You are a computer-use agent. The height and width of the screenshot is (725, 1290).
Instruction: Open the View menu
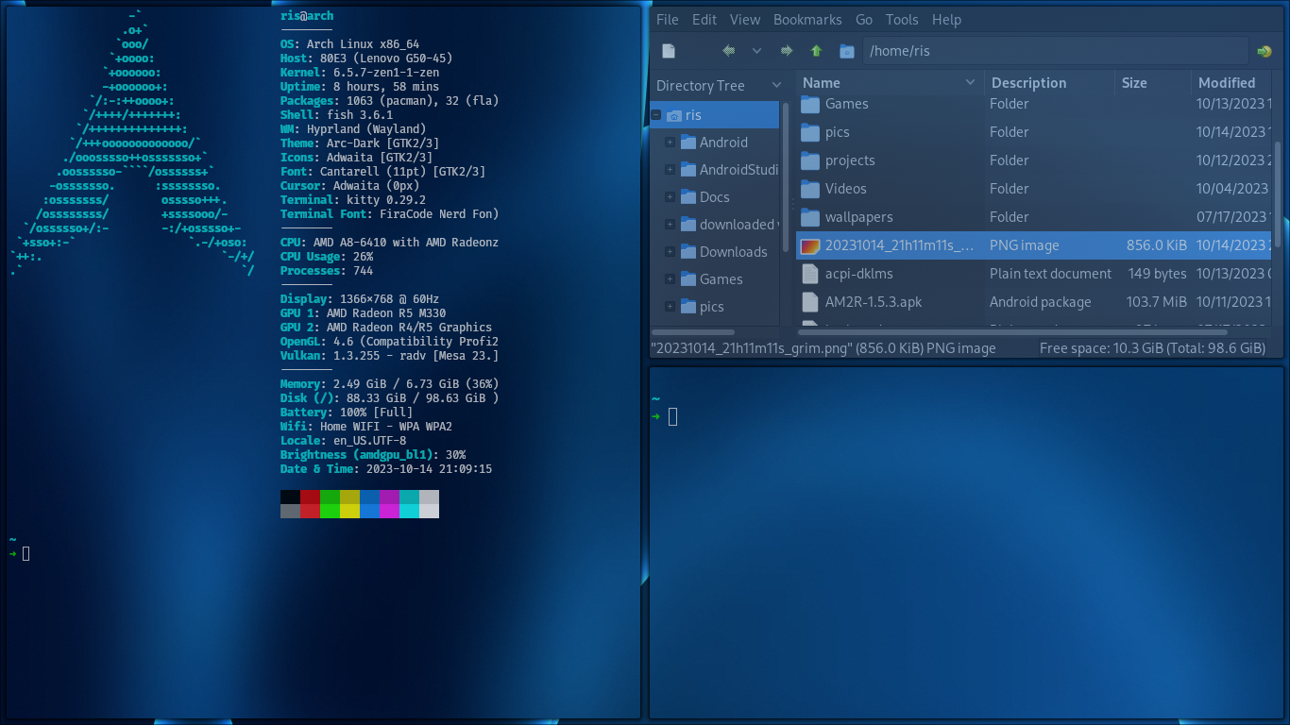pyautogui.click(x=744, y=19)
